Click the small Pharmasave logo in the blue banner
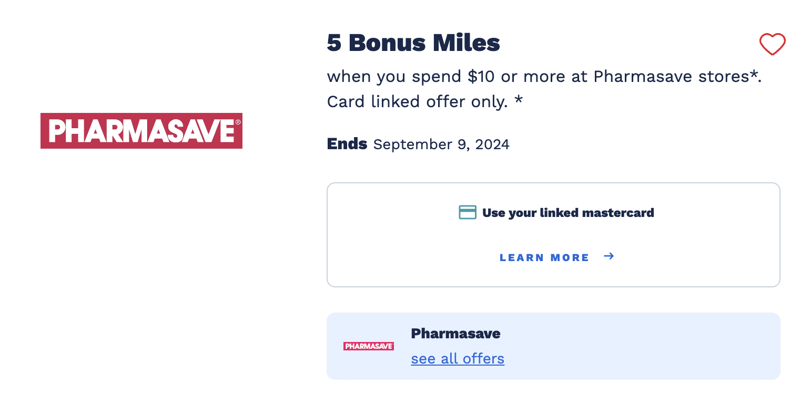The image size is (811, 415). click(368, 346)
